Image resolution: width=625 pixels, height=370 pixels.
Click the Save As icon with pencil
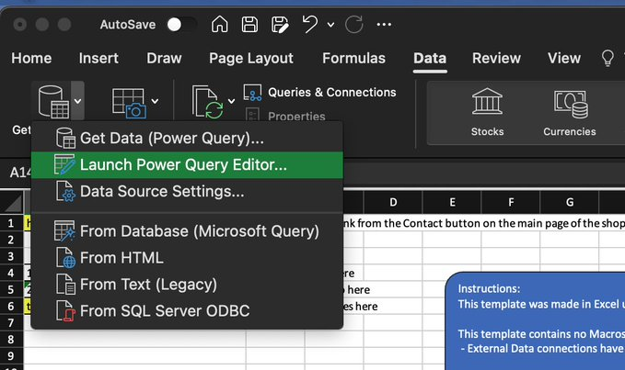point(280,25)
